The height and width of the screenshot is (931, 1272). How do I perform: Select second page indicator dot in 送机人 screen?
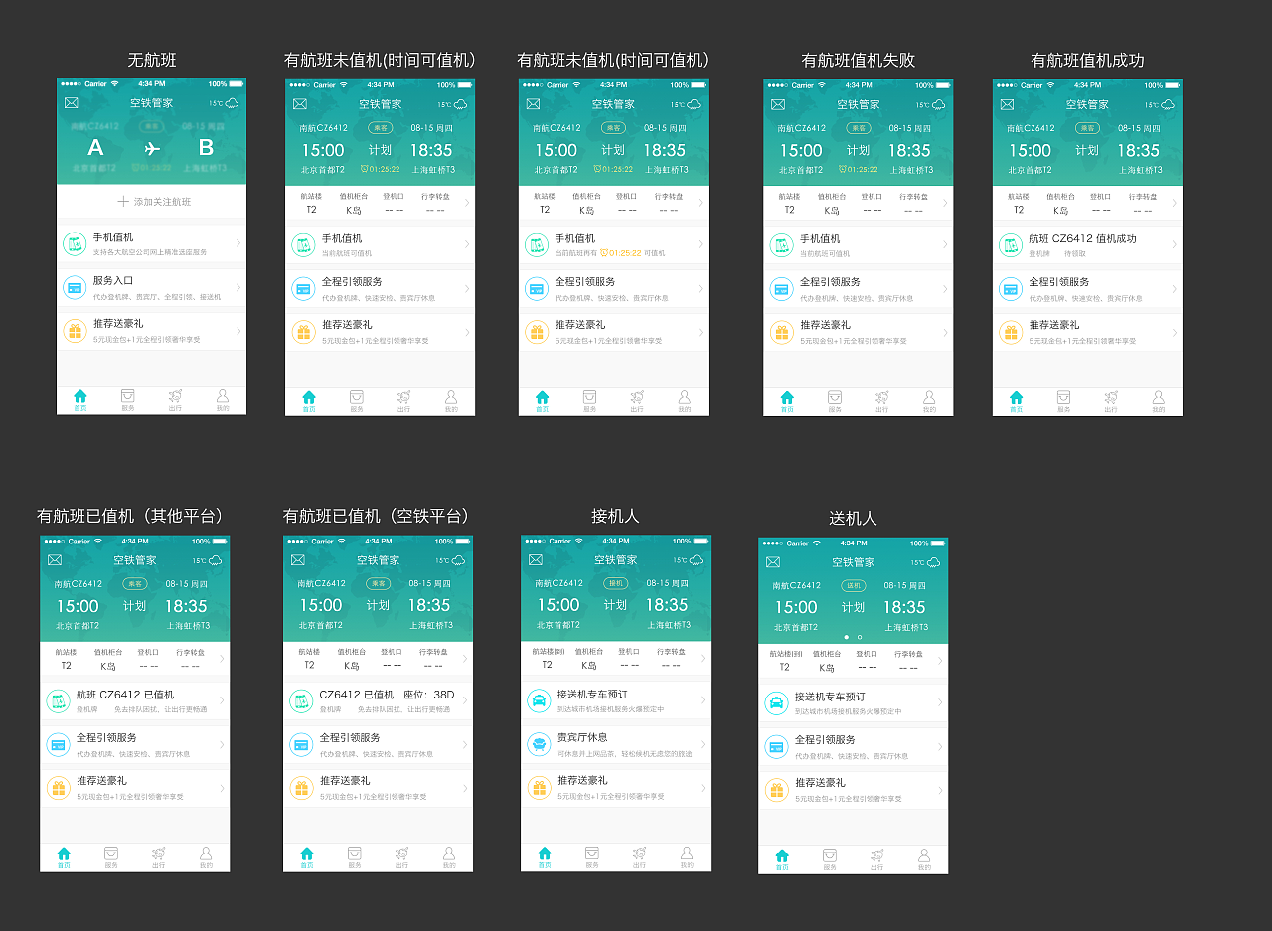click(860, 636)
